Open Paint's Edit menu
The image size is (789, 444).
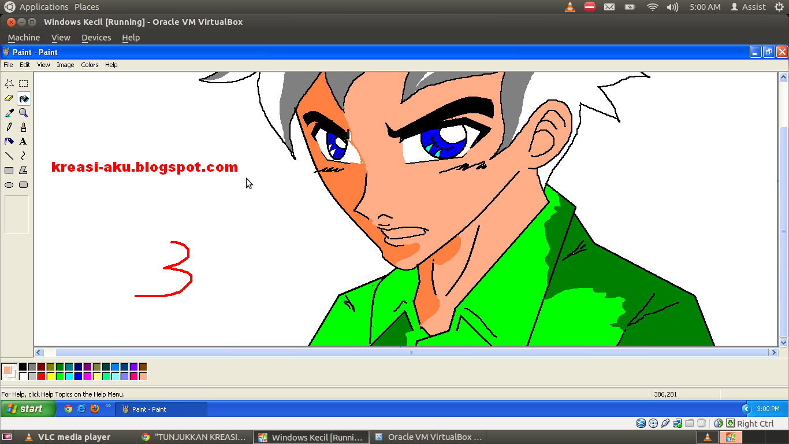(25, 65)
